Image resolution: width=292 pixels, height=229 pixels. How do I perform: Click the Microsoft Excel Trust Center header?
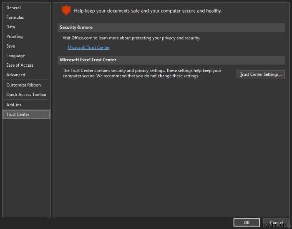click(x=88, y=60)
